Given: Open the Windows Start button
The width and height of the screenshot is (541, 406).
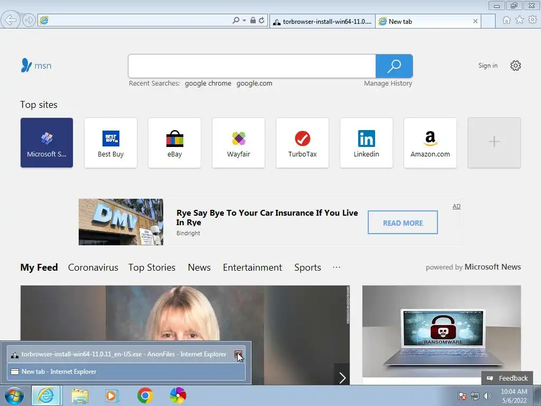Looking at the screenshot, I should pos(14,395).
